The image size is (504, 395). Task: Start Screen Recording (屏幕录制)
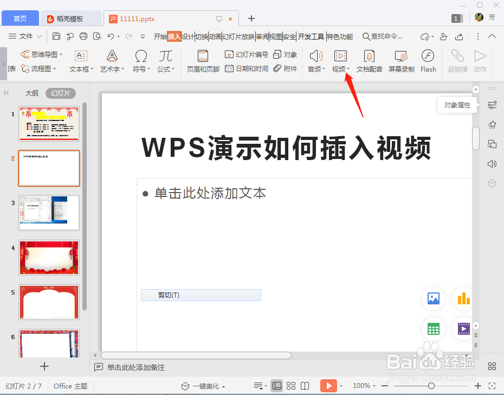[x=401, y=61]
